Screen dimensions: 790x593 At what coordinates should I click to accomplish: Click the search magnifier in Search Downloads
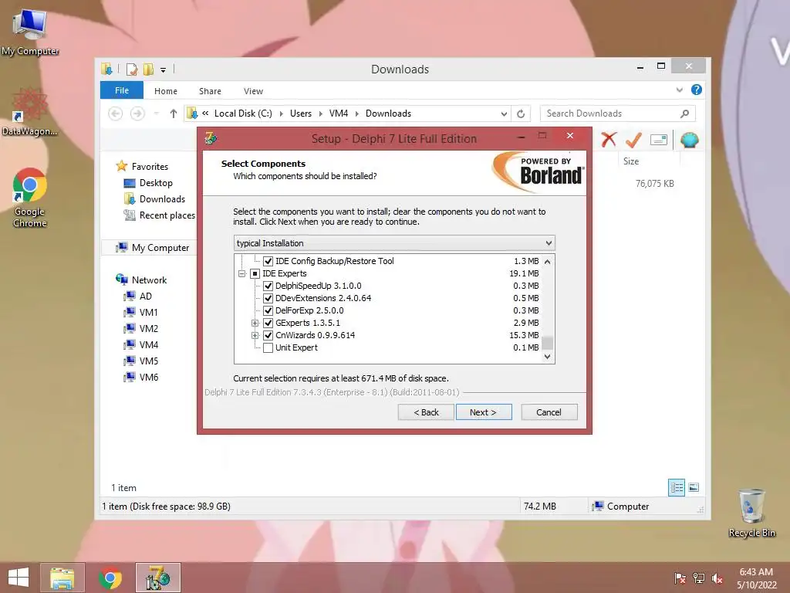tap(684, 114)
